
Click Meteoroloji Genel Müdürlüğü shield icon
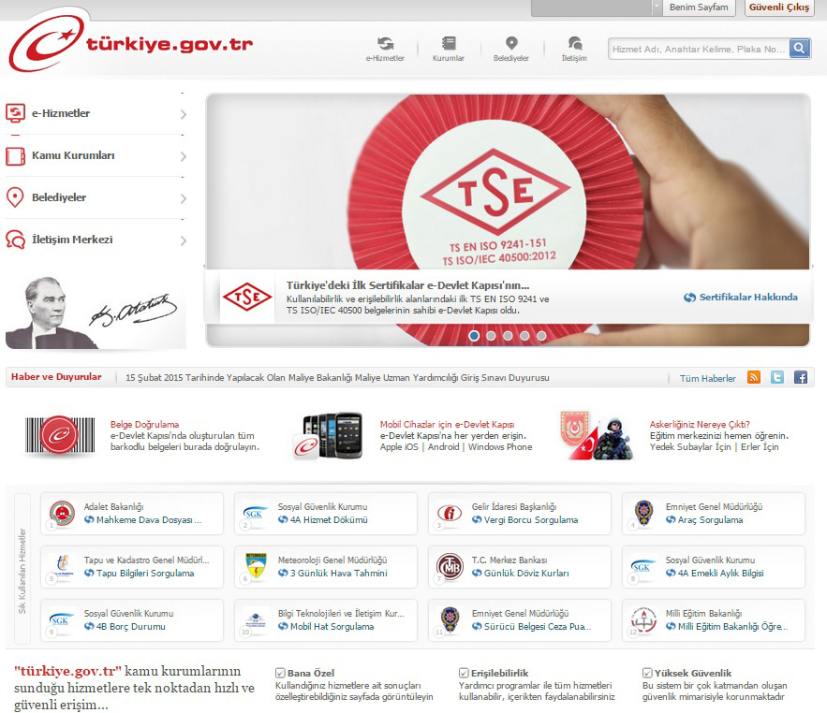[256, 566]
